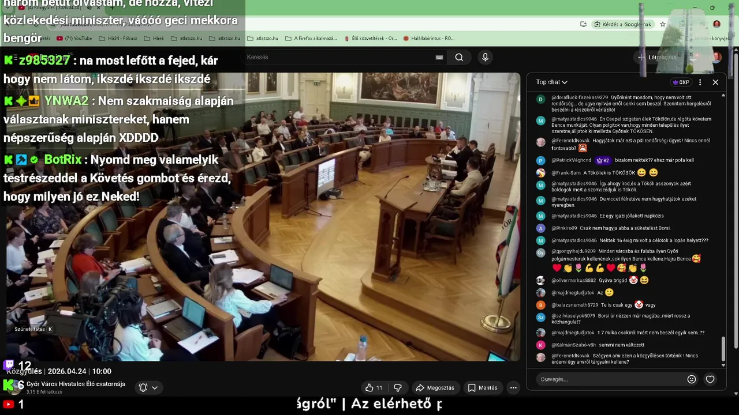Open the Halállabirintus bookmark
Viewport: 739px width, 415px height.
428,39
